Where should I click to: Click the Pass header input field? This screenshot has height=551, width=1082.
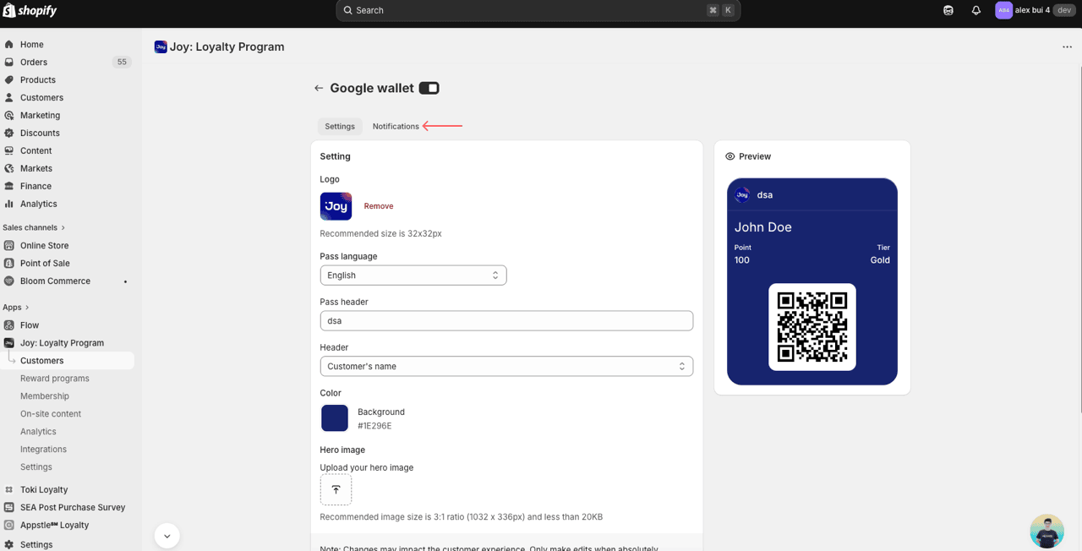pyautogui.click(x=506, y=321)
